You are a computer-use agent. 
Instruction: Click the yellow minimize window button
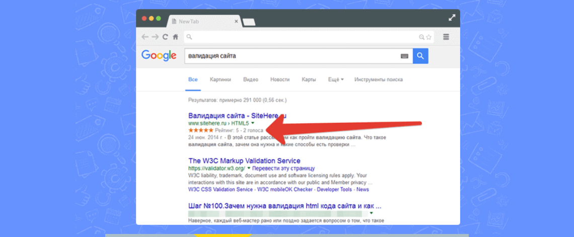(x=151, y=18)
